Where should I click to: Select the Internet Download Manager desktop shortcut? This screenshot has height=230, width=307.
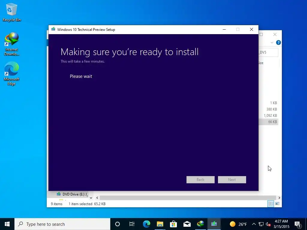(12, 44)
